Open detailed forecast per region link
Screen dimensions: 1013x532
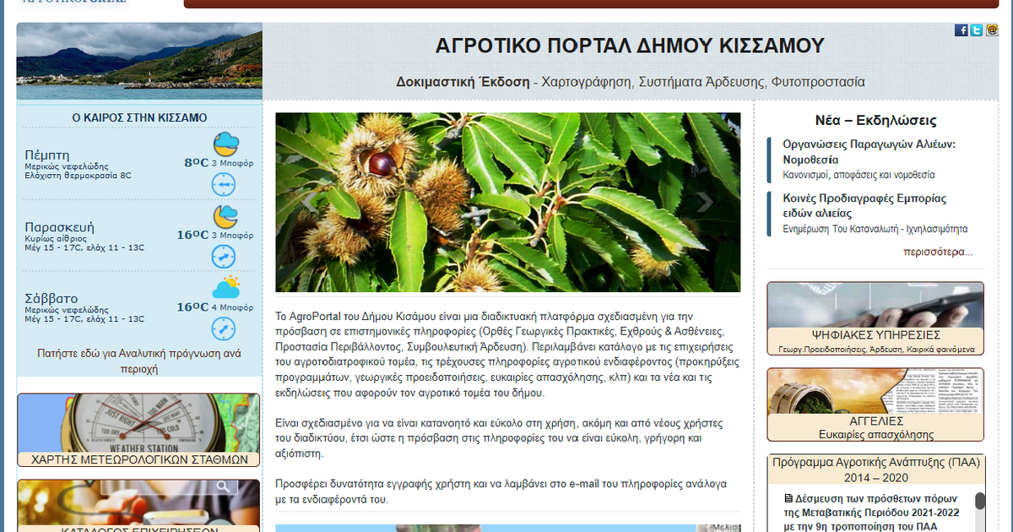(x=138, y=361)
